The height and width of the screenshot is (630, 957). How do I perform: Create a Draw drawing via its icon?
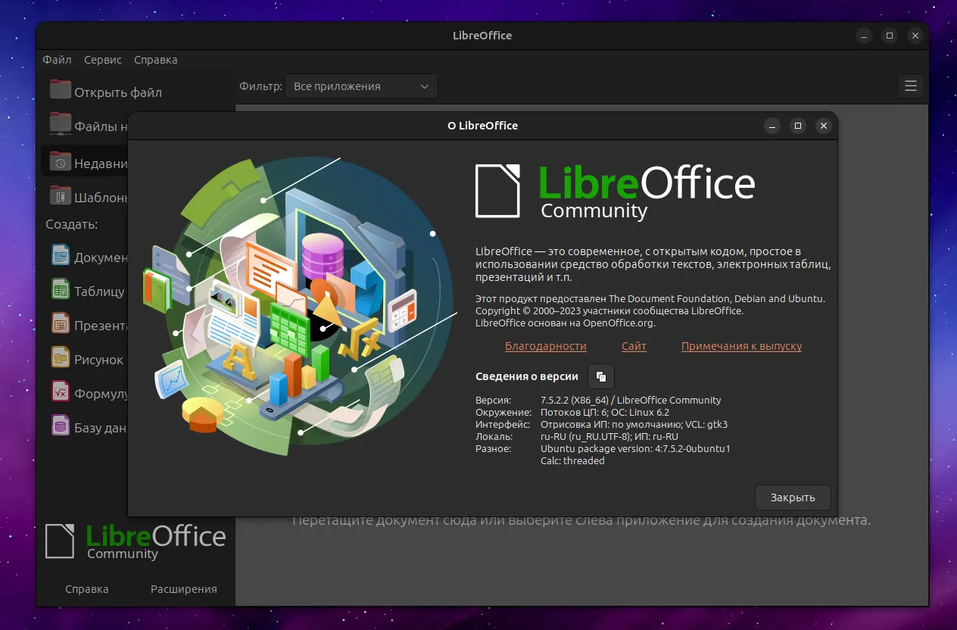click(x=61, y=357)
